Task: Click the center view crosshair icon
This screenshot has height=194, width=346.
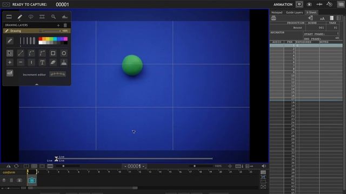Action: 230,167
